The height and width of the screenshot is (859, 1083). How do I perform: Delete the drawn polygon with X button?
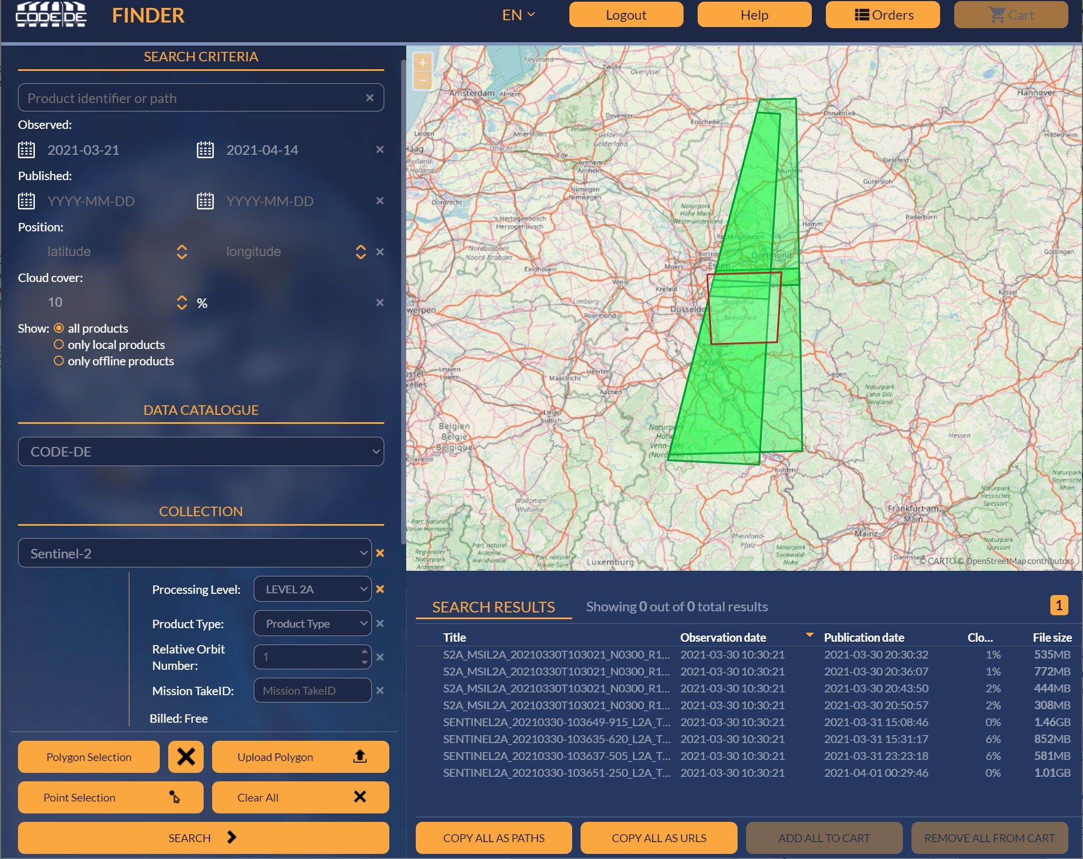pos(186,757)
